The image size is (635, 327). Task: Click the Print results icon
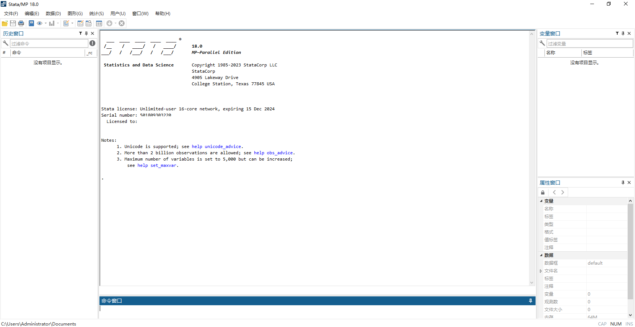[21, 23]
